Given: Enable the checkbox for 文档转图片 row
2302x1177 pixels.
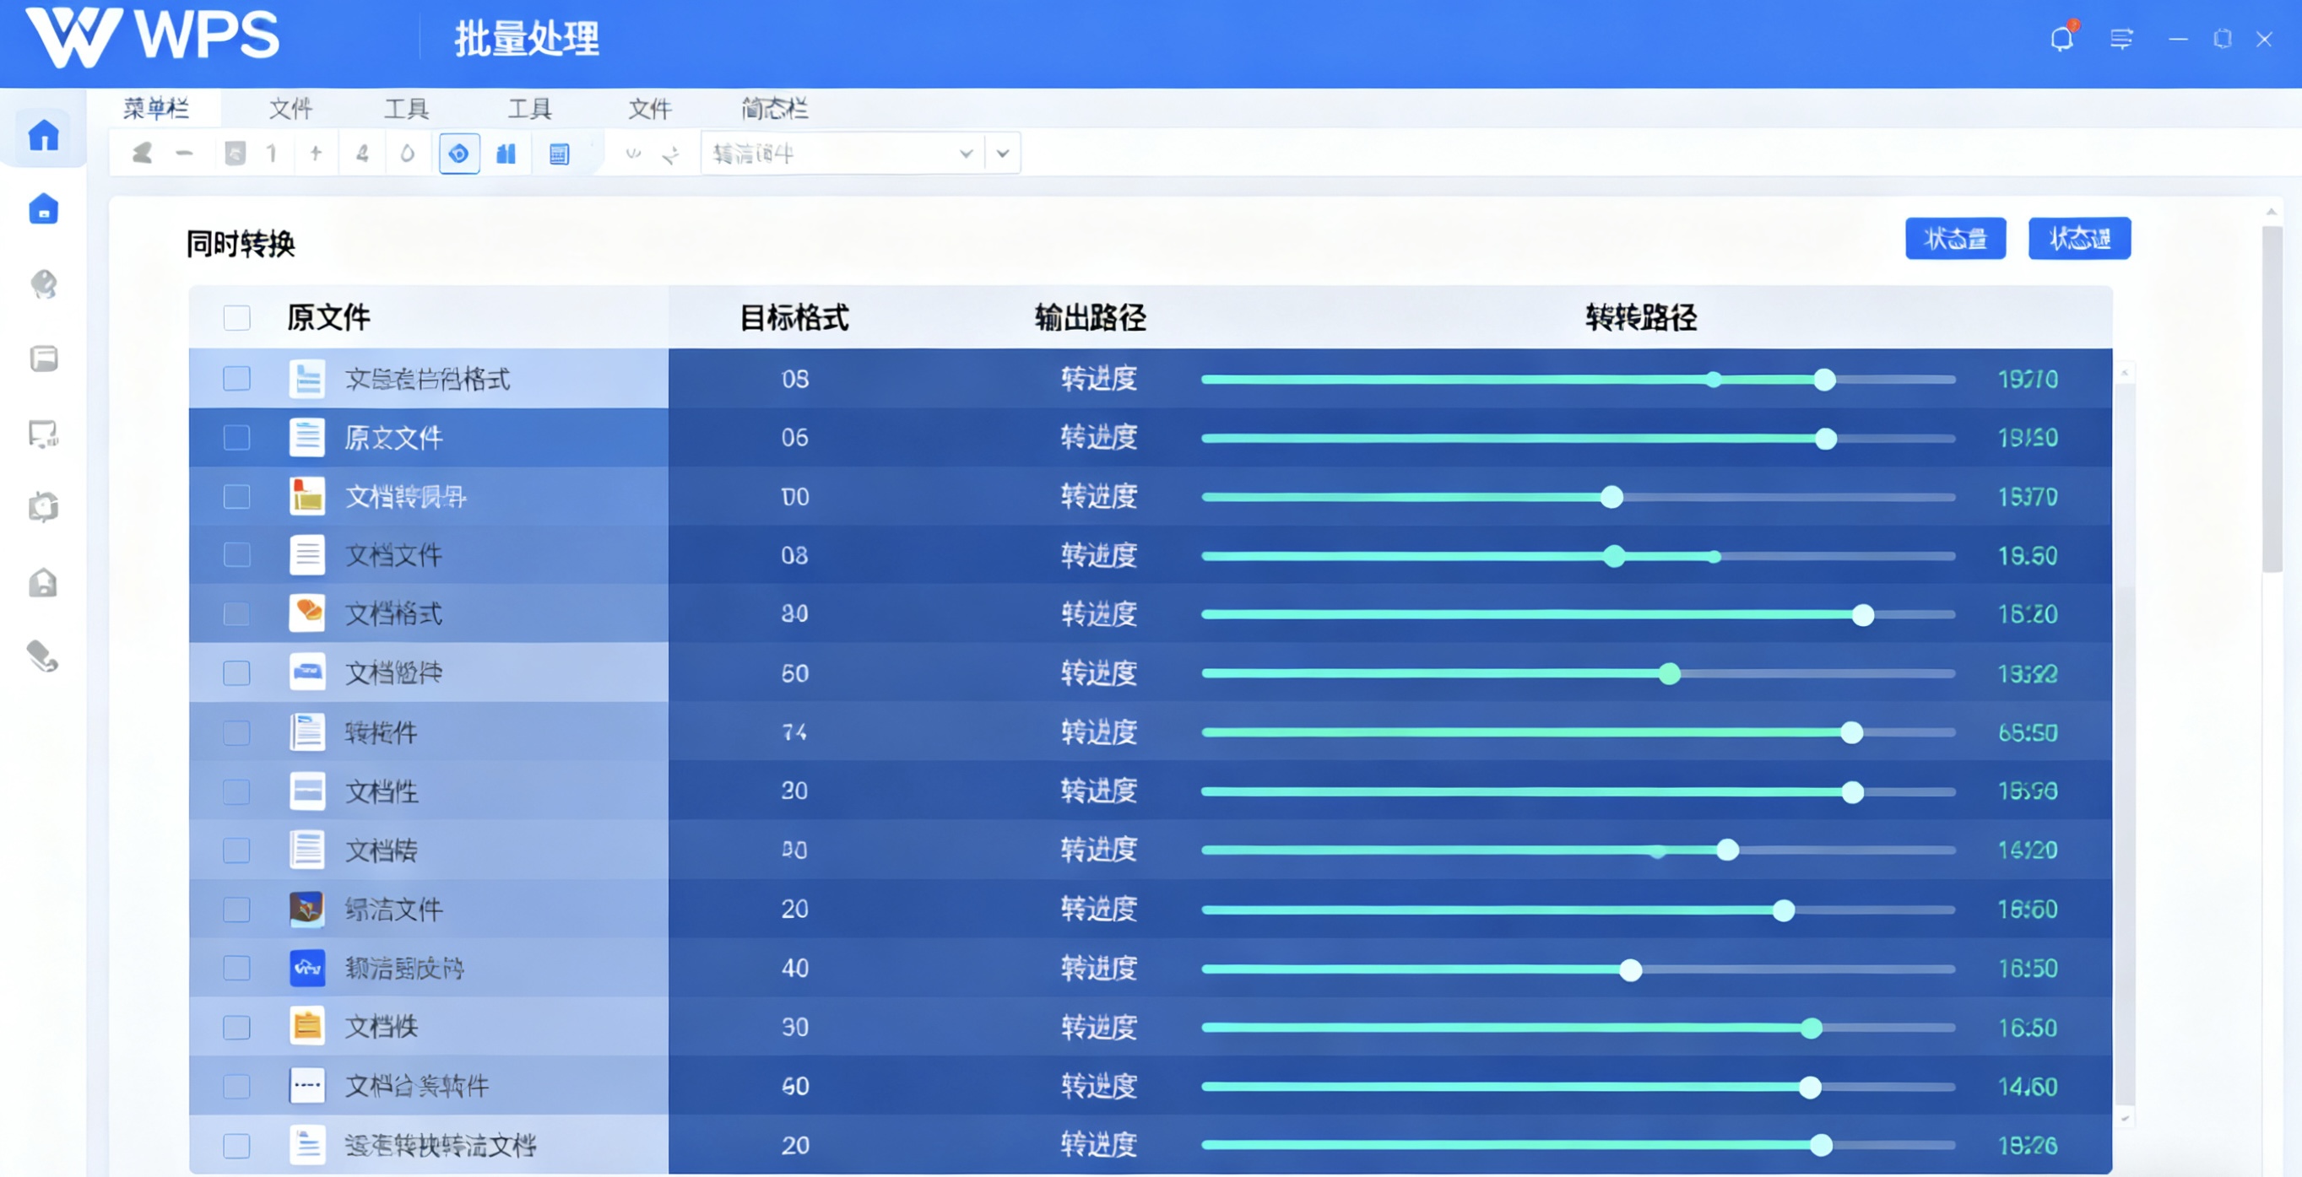Looking at the screenshot, I should click(x=237, y=496).
